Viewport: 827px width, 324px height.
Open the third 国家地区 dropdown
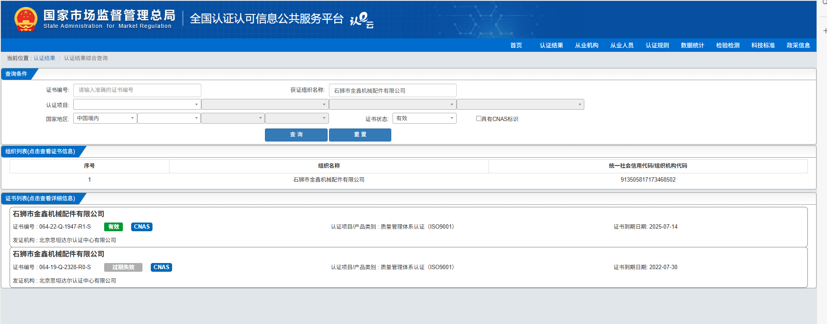[x=233, y=118]
